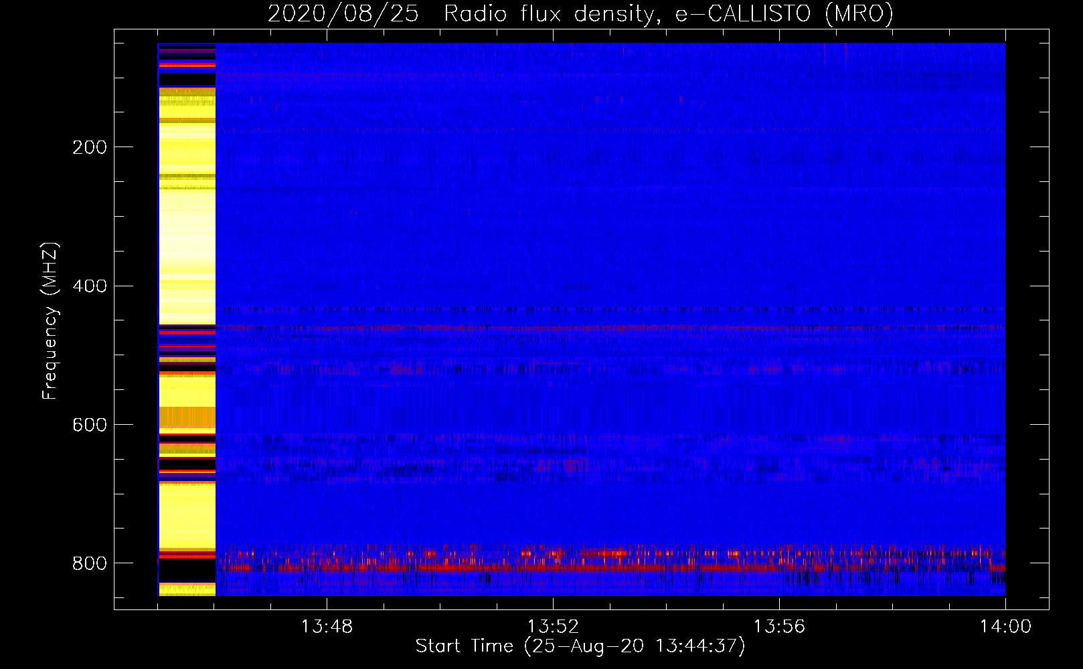Click the 200 frequency tick label

click(90, 147)
